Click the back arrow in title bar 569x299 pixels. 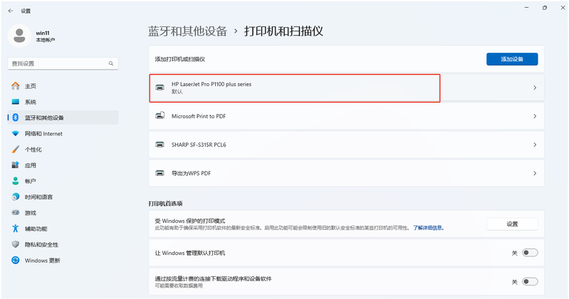pos(10,11)
